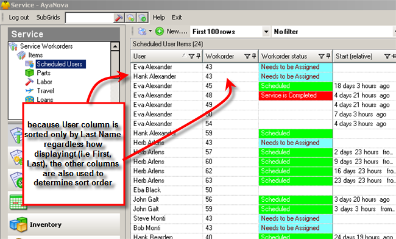Select the Bob Monti user cell

(x=167, y=228)
